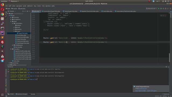Toggle tool window bars button bottom-left
Screen dimensions: 172x97
coord(6,96)
